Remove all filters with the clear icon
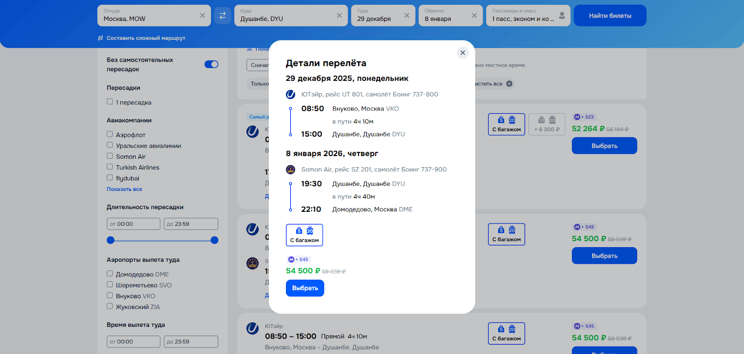The width and height of the screenshot is (744, 354). click(x=509, y=84)
